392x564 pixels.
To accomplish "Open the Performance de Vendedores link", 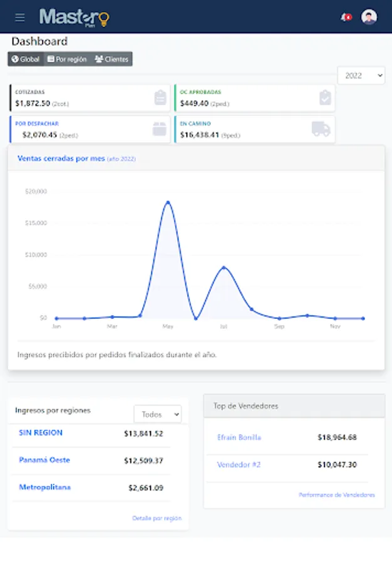I will 336,495.
